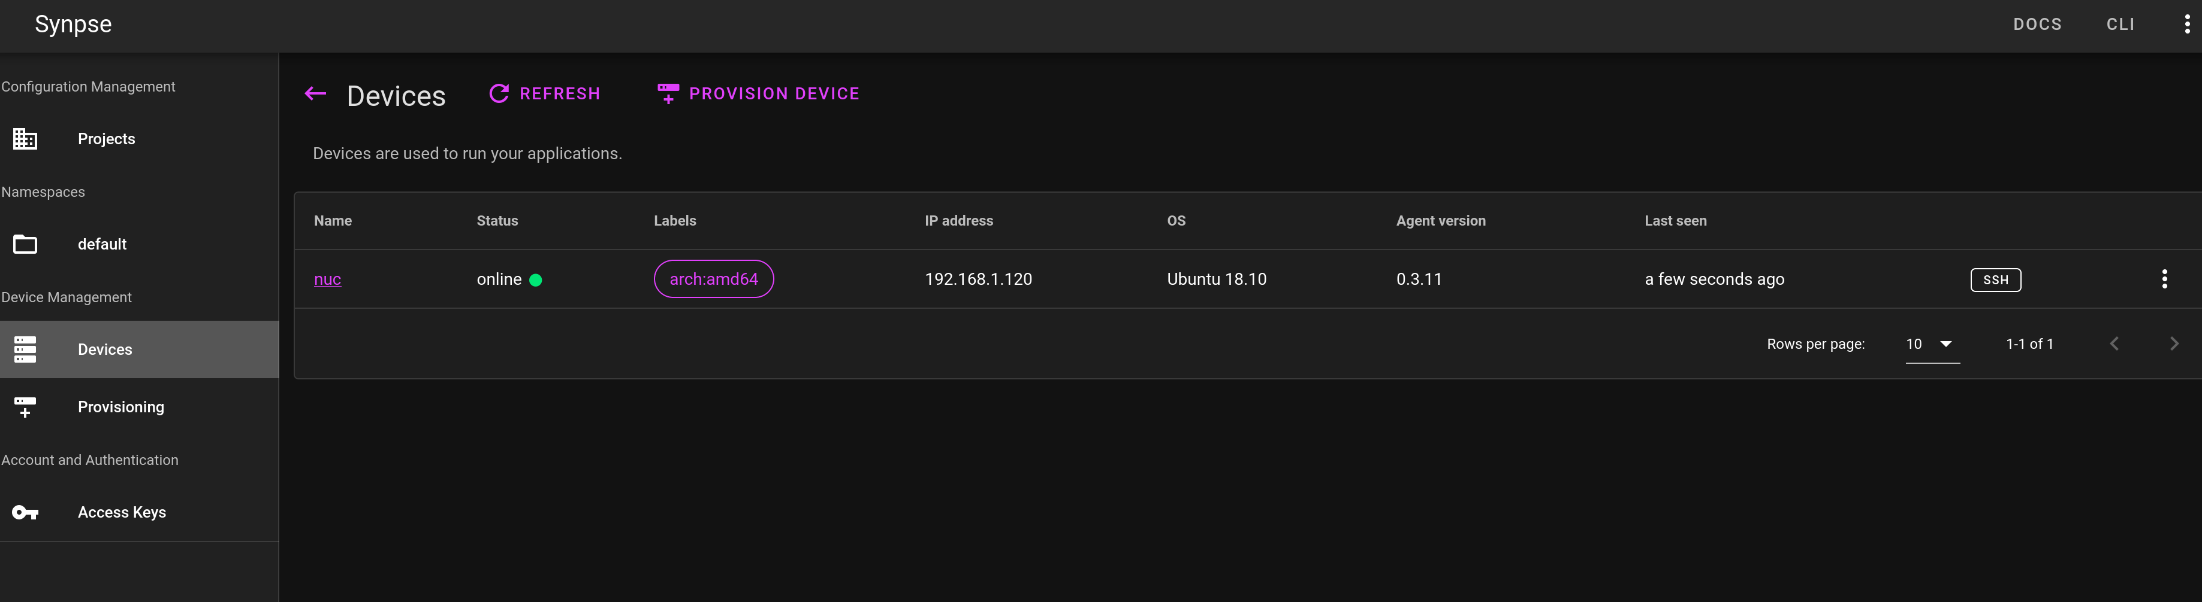Select CLI in the top navigation

click(x=2121, y=24)
